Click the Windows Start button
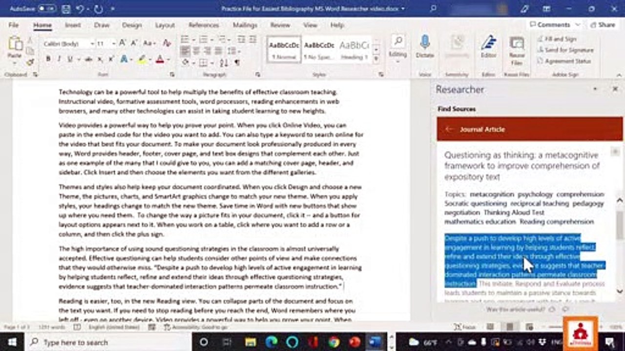 [12, 342]
